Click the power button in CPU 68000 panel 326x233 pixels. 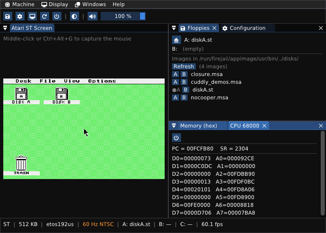tap(176, 138)
